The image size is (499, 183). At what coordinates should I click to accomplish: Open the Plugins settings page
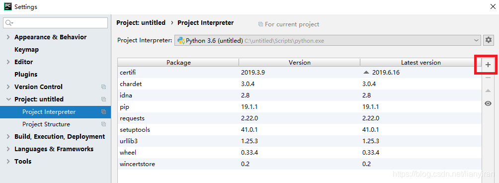[26, 75]
